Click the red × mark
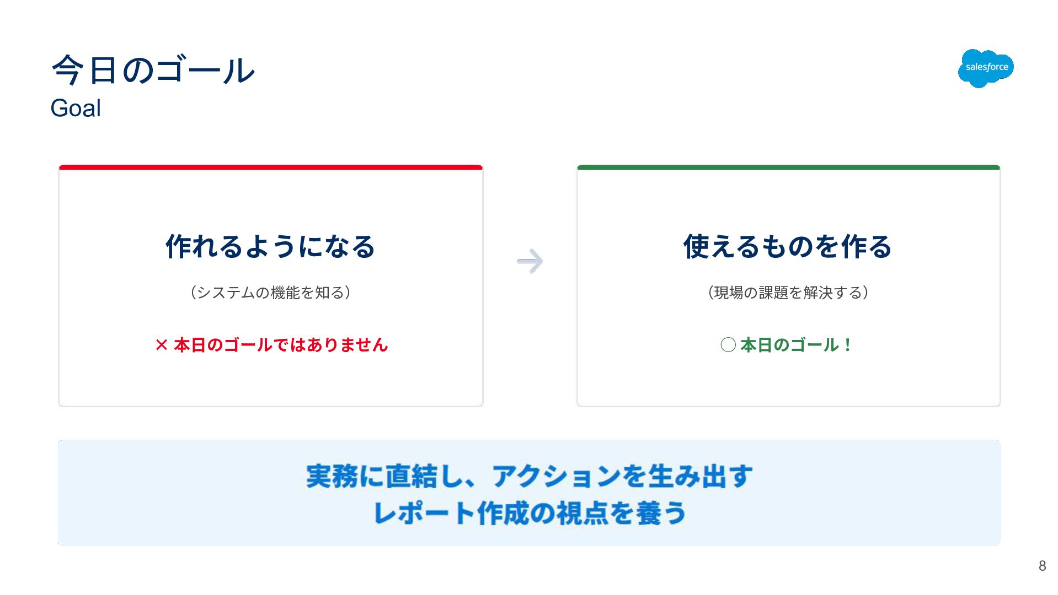 tap(161, 345)
